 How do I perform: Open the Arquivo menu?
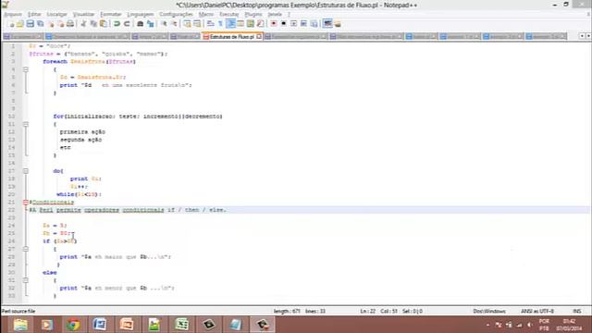pyautogui.click(x=13, y=15)
